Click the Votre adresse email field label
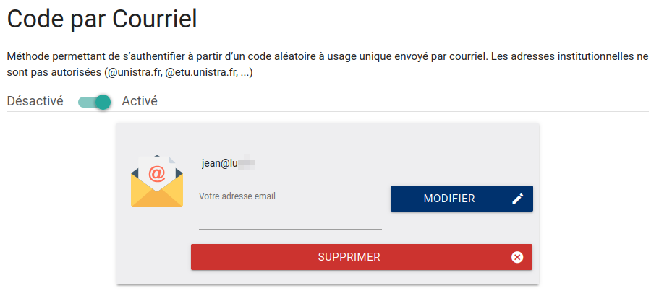Screen dimensions: 659x296 click(x=237, y=196)
